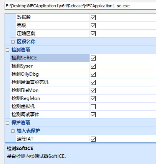Collapse the 检测选项 section

coord(8,50)
